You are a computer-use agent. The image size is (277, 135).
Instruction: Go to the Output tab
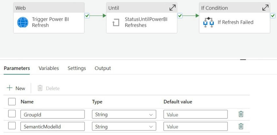click(x=103, y=68)
